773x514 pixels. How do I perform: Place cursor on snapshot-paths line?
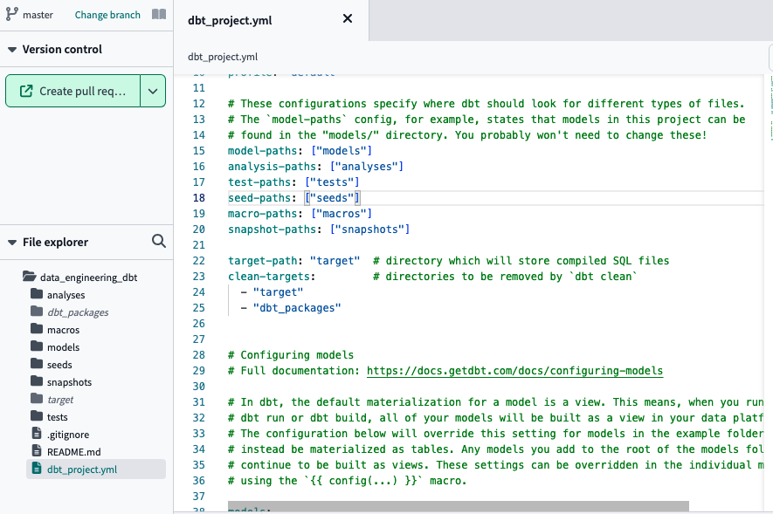click(x=319, y=230)
